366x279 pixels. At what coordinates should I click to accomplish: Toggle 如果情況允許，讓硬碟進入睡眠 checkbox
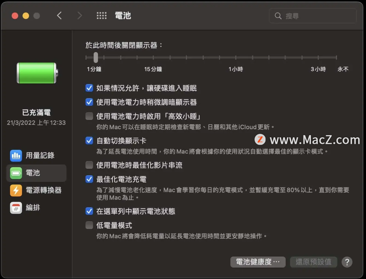(x=89, y=88)
